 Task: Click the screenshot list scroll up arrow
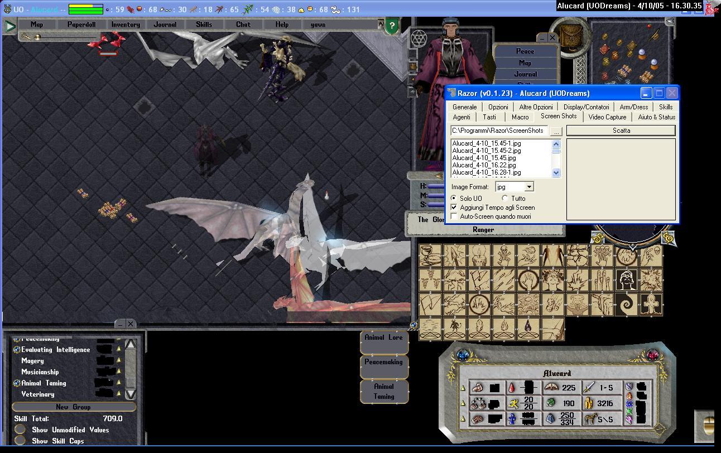point(556,144)
